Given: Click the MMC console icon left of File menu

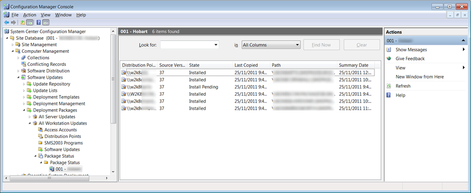Looking at the screenshot, I should coord(7,15).
